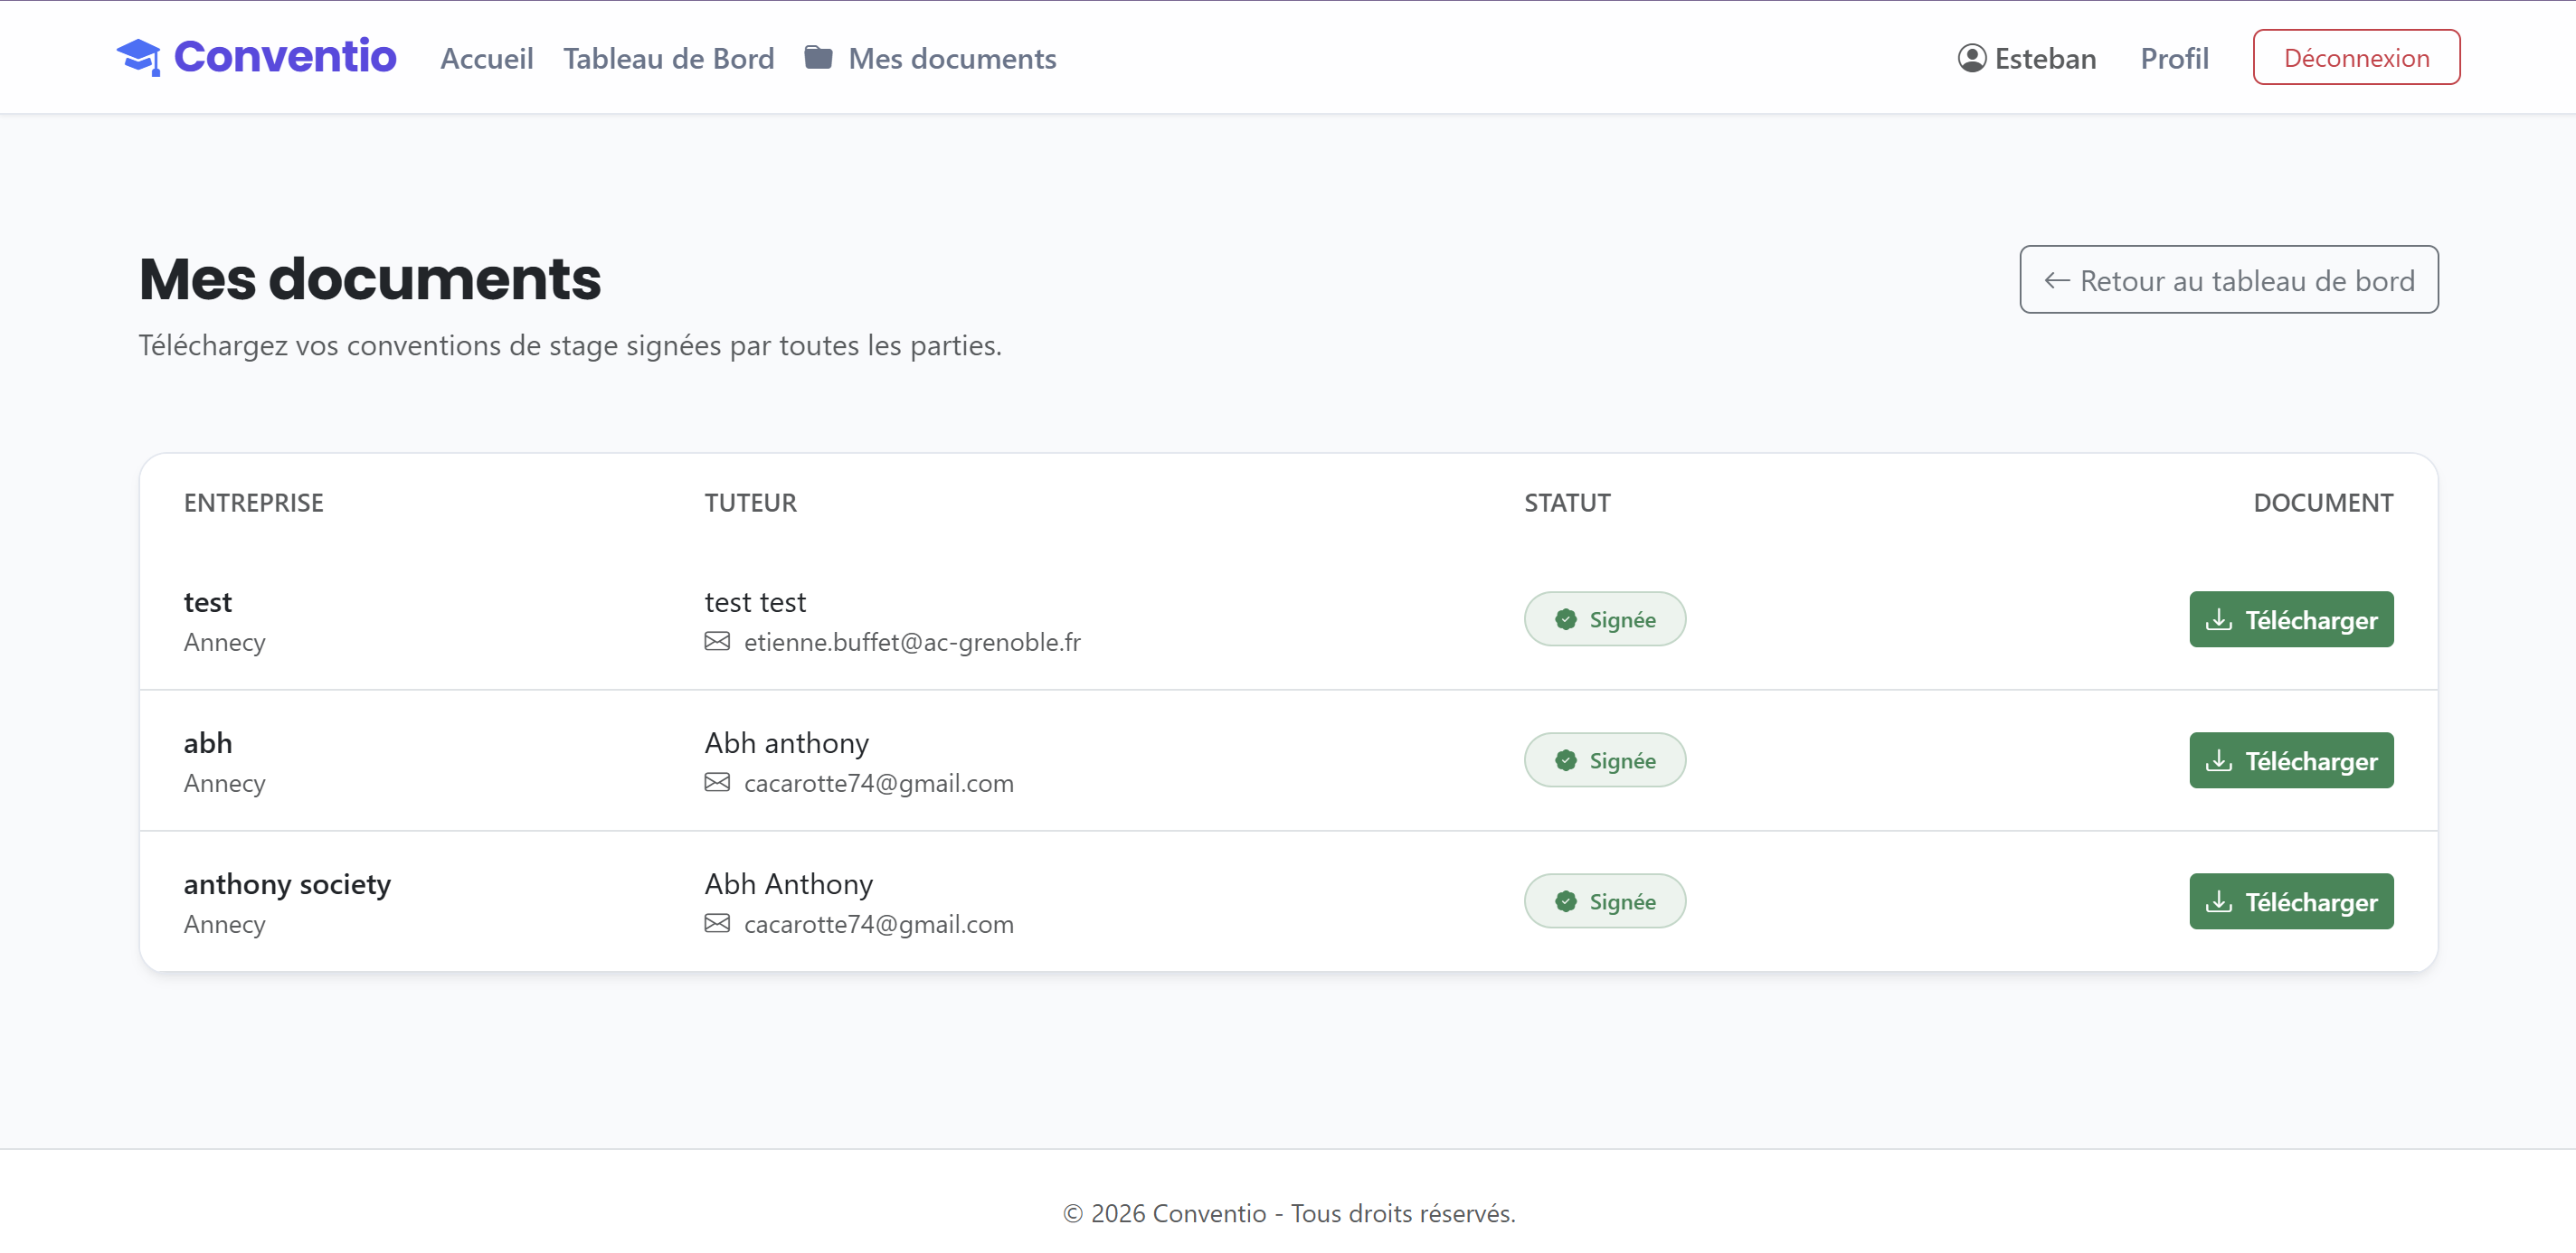The width and height of the screenshot is (2576, 1253).
Task: Open Mes documents nav item
Action: tap(930, 58)
